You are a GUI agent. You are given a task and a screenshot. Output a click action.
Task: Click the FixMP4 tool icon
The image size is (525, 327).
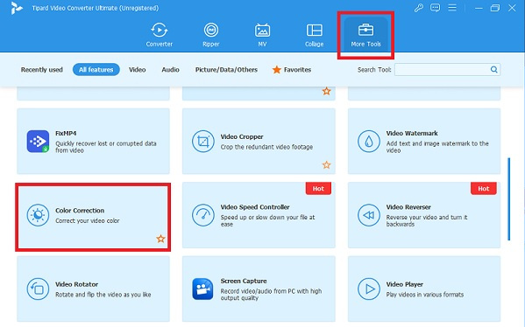tap(38, 142)
